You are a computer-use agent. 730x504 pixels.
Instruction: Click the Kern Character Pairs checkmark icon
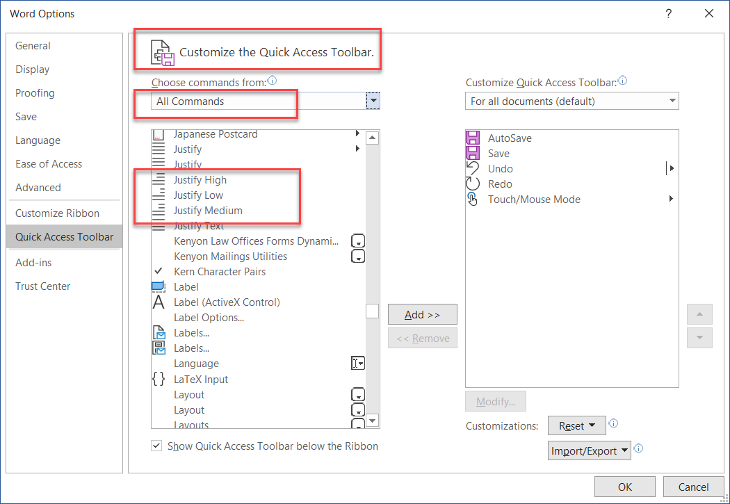click(x=159, y=271)
